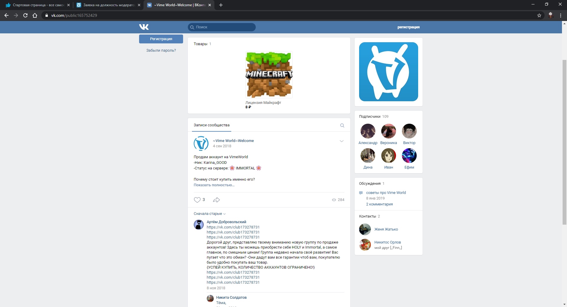Open subscriber Александр avatar

(368, 131)
